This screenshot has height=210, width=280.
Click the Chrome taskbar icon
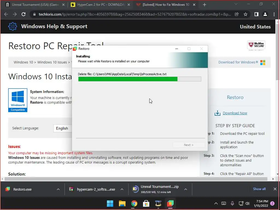click(134, 203)
